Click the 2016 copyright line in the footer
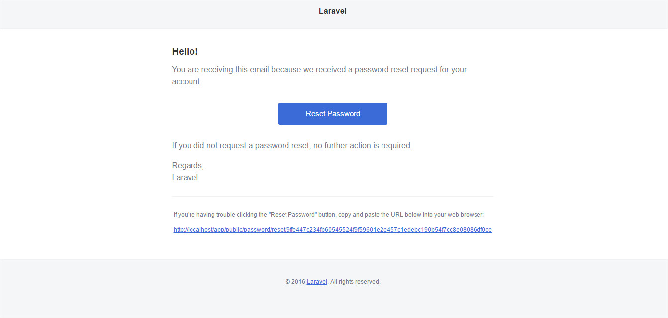The height and width of the screenshot is (318, 668). point(332,281)
